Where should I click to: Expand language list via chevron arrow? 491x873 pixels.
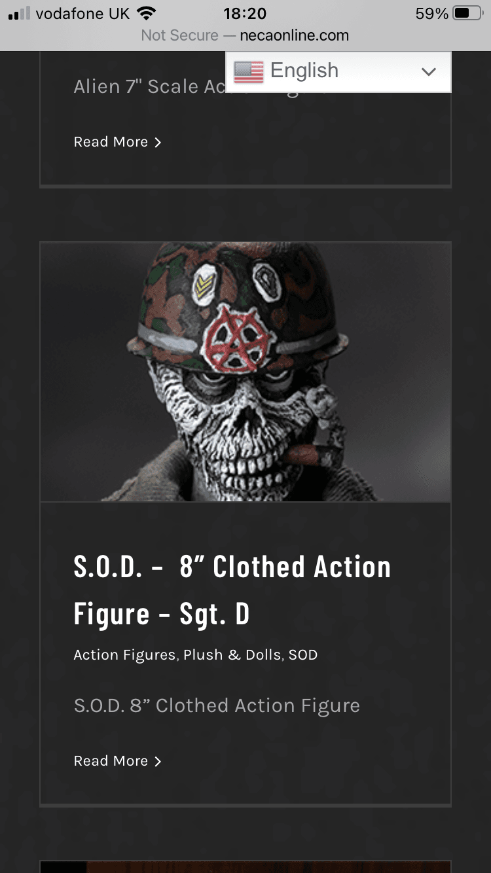(x=429, y=72)
